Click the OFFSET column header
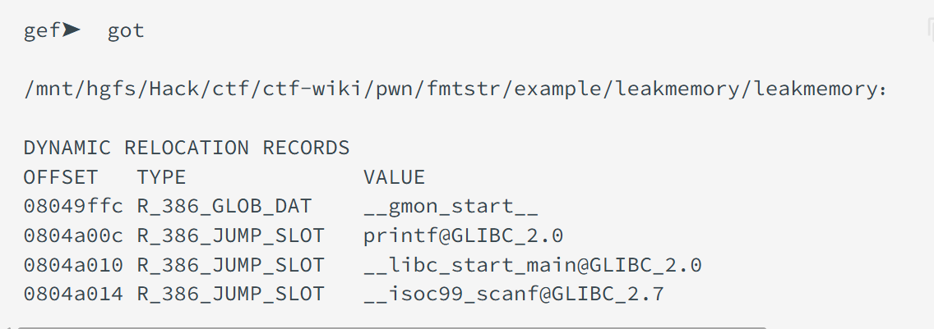 (x=60, y=177)
